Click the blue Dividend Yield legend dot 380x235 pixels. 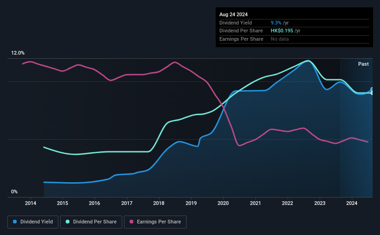pyautogui.click(x=15, y=222)
